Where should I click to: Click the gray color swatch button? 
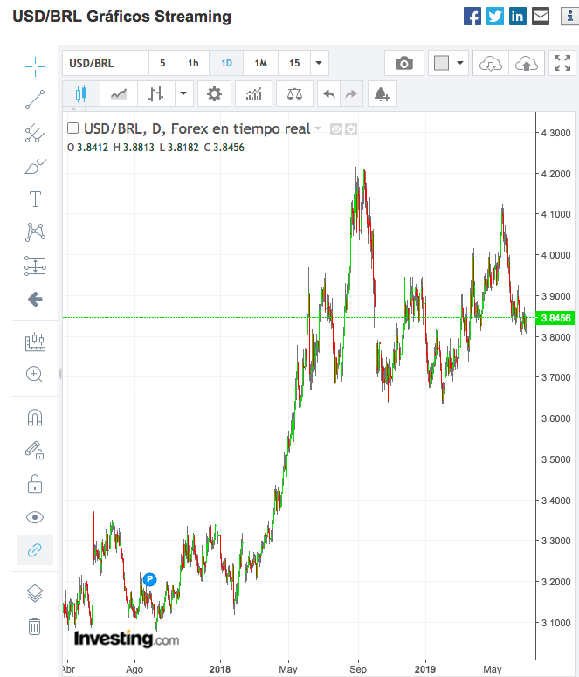click(x=441, y=64)
